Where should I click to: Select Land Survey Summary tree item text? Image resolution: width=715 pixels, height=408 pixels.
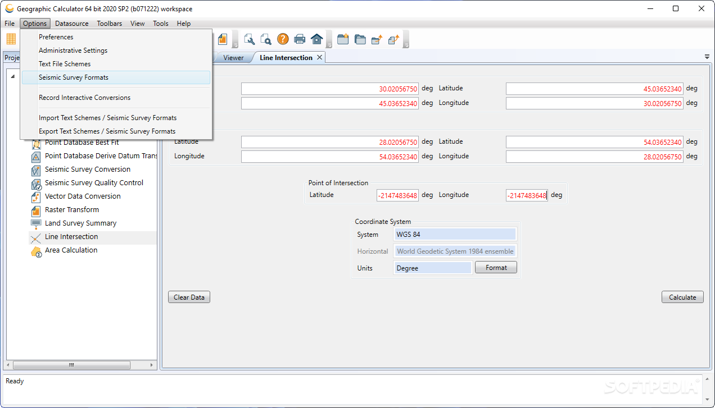[80, 223]
